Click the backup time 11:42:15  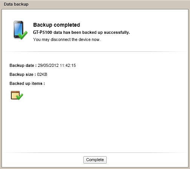[x=68, y=65]
